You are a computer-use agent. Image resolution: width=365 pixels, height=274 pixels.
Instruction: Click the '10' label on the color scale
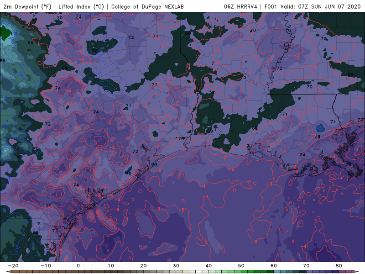[111, 266]
